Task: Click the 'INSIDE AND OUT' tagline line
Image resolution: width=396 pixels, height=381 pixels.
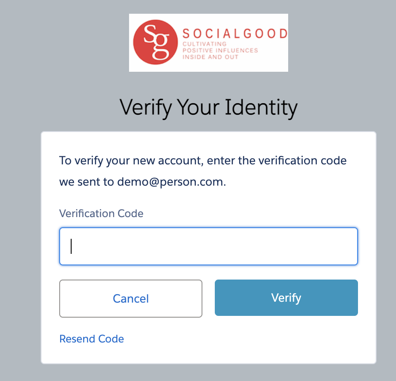Action: point(210,57)
